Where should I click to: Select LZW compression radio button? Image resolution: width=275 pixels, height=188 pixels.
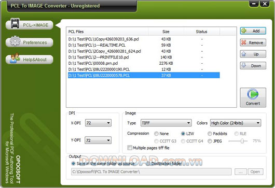183,134
